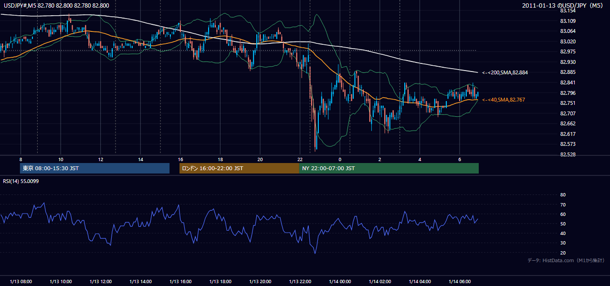Click price axis value 82.707

click(x=568, y=113)
